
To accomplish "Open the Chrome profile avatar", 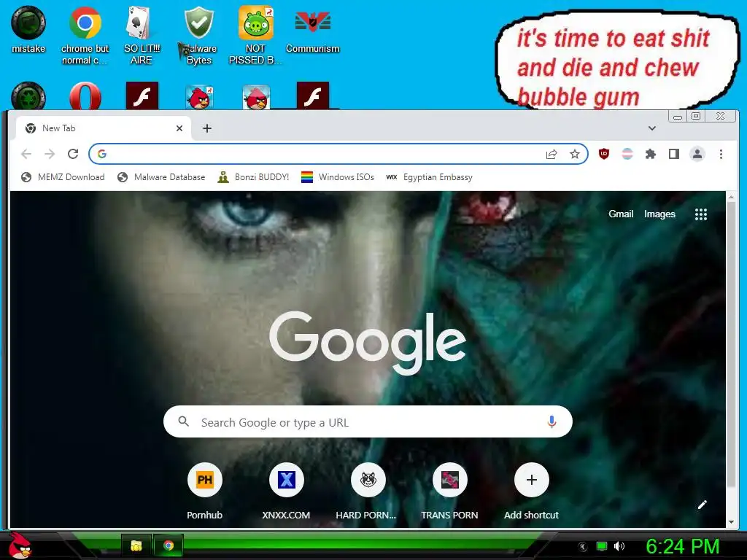I will tap(697, 154).
